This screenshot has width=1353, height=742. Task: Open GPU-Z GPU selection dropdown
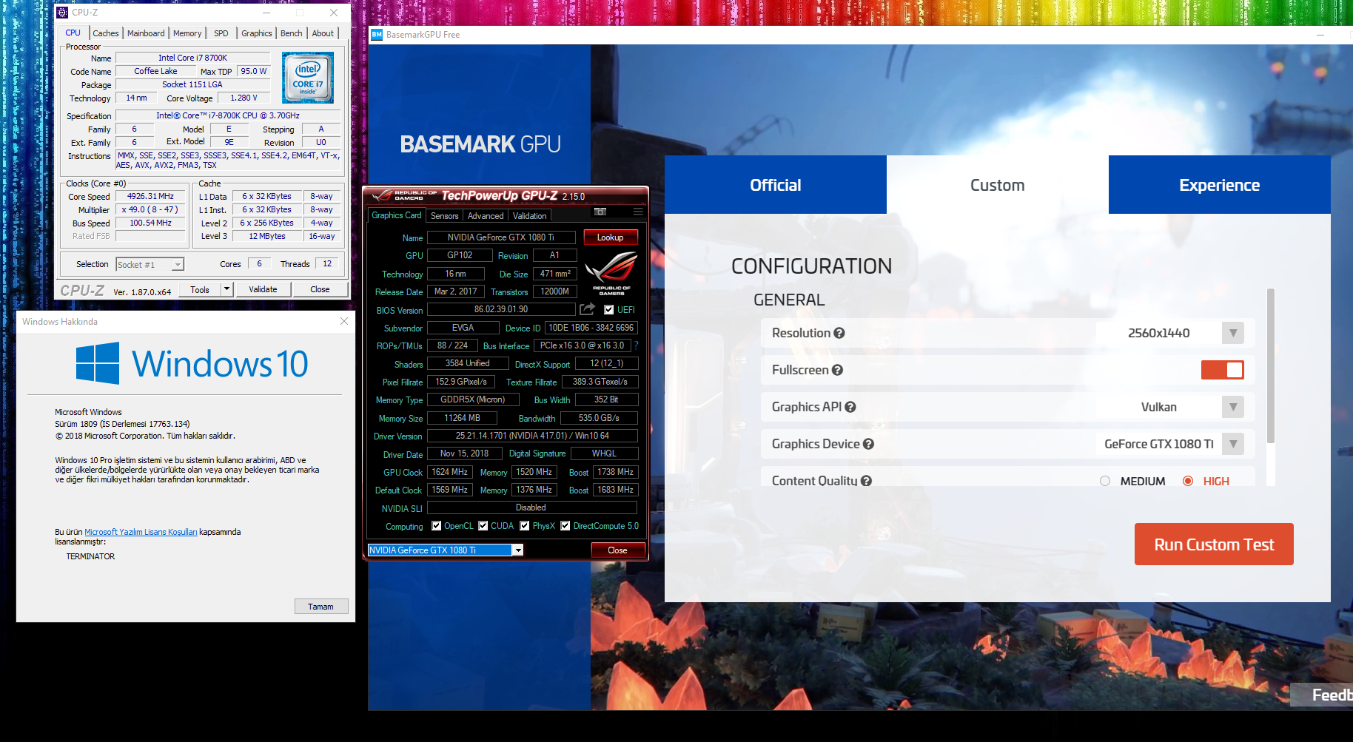pos(518,550)
